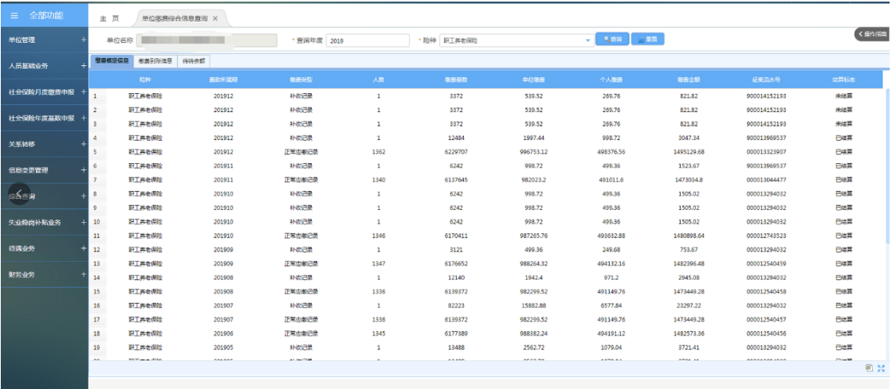Click the export icon at bottom right of table
Screen dimensions: 892x389
869,368
